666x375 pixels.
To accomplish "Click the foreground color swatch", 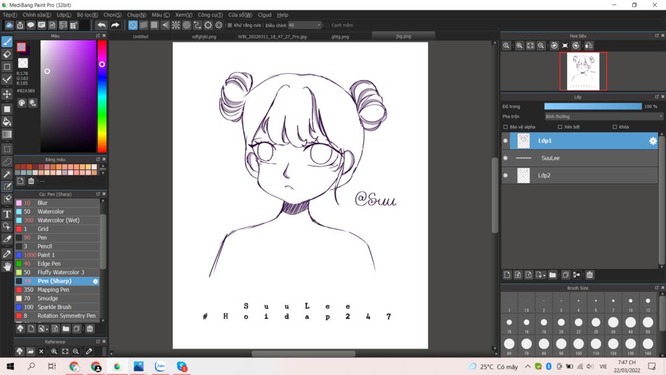I will (x=21, y=47).
